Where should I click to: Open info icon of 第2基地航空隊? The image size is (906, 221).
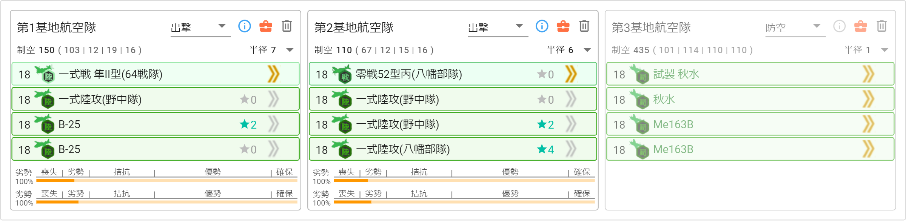tap(542, 26)
